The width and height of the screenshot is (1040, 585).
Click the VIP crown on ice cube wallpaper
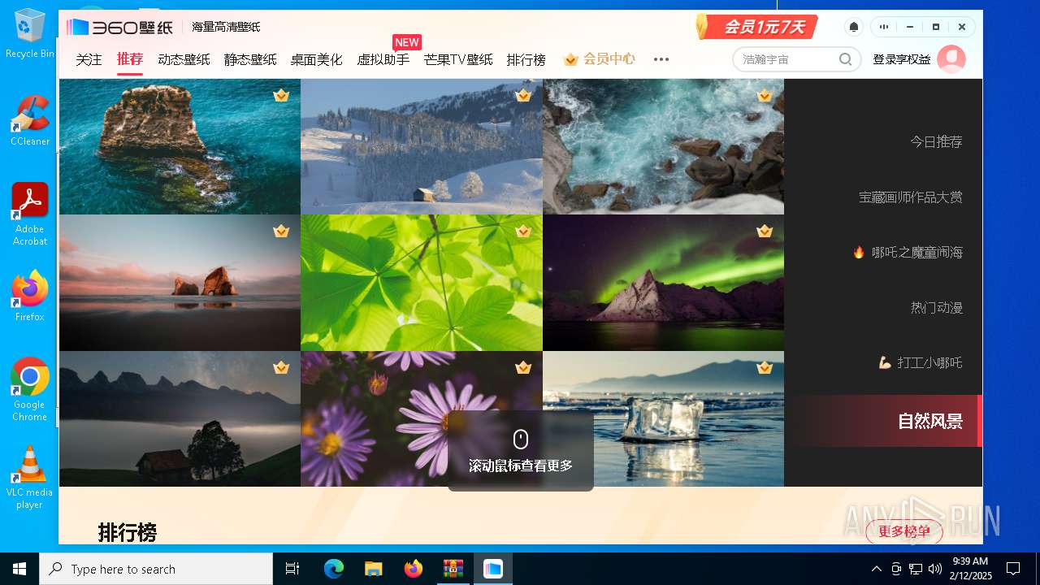point(765,368)
